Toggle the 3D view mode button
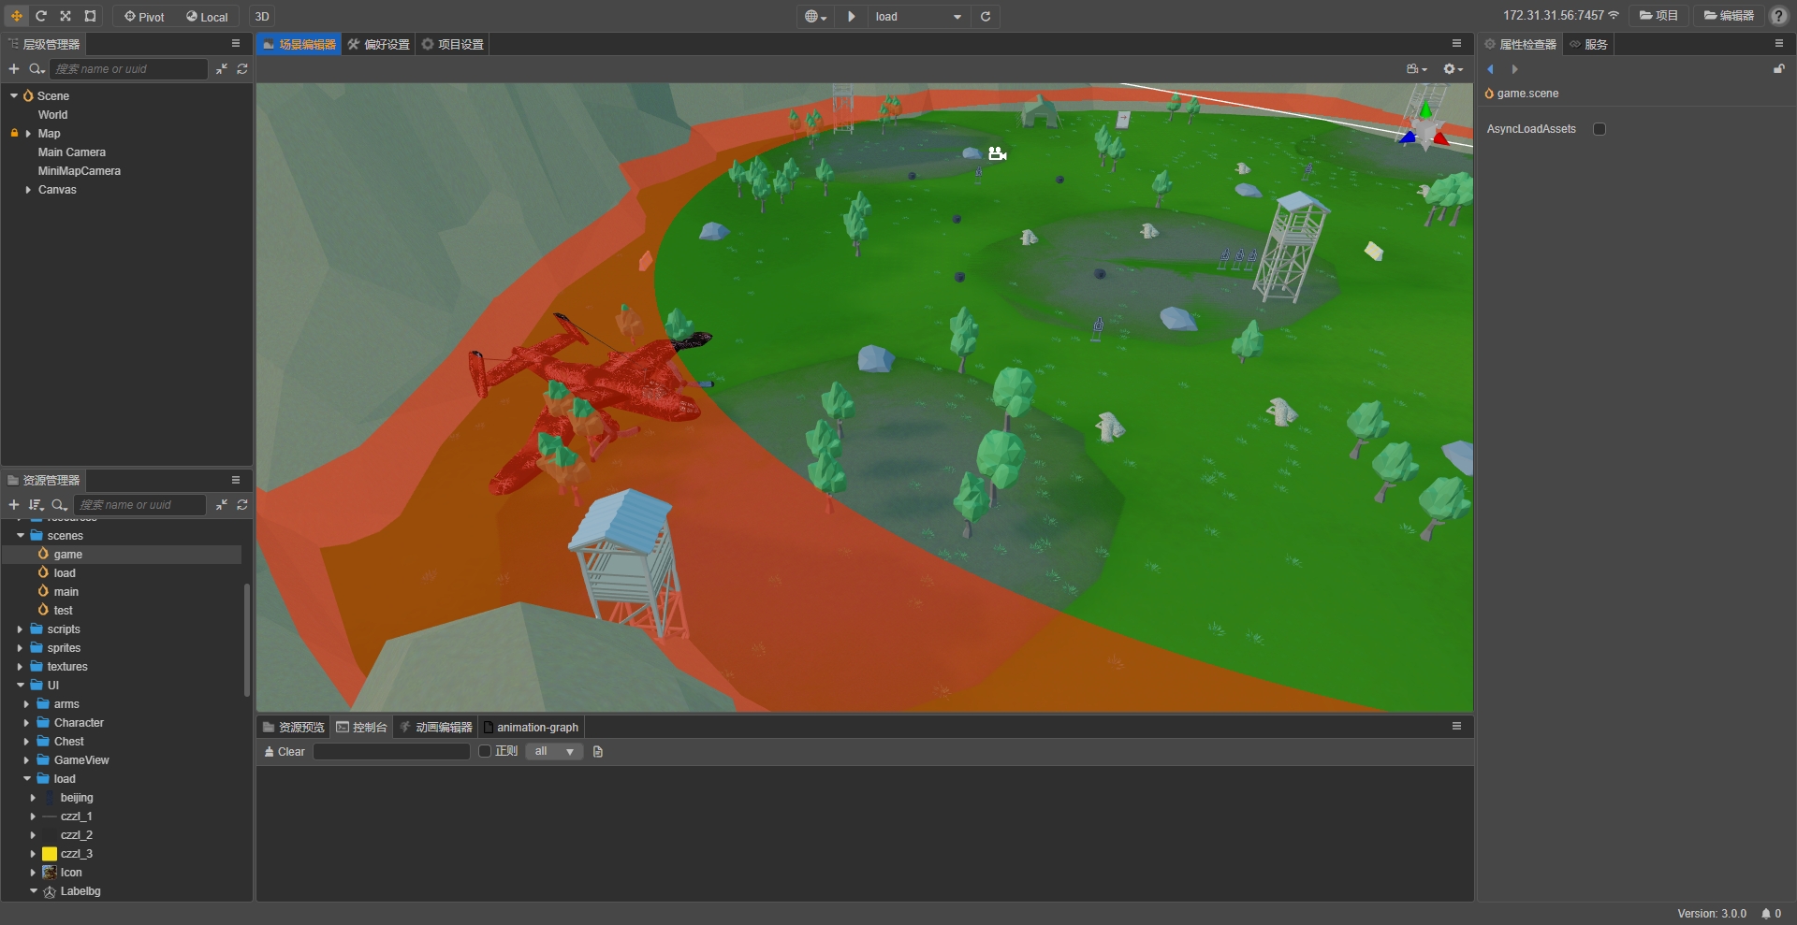 [x=262, y=16]
